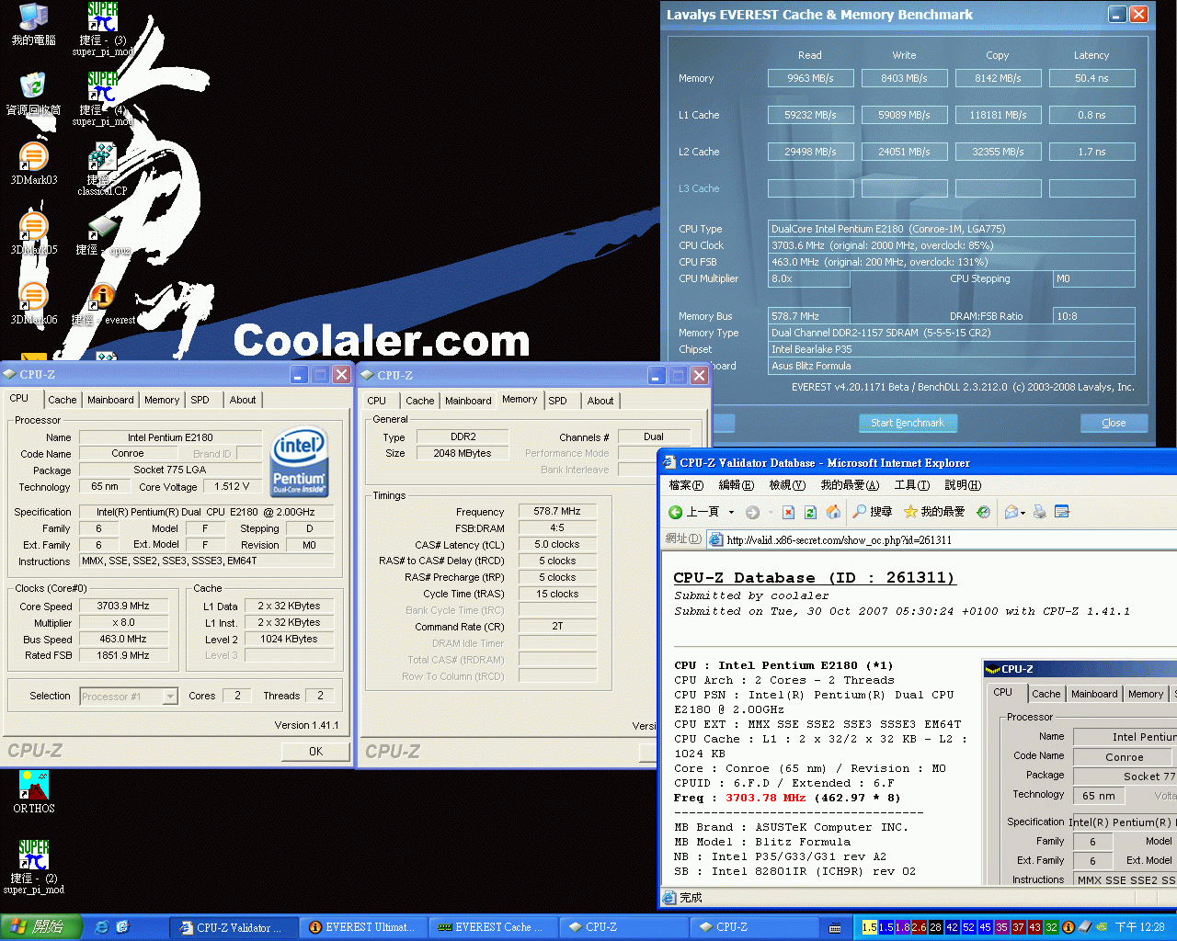Click EVEREST Ultimate taskbar button
The image size is (1177, 941).
(x=364, y=927)
